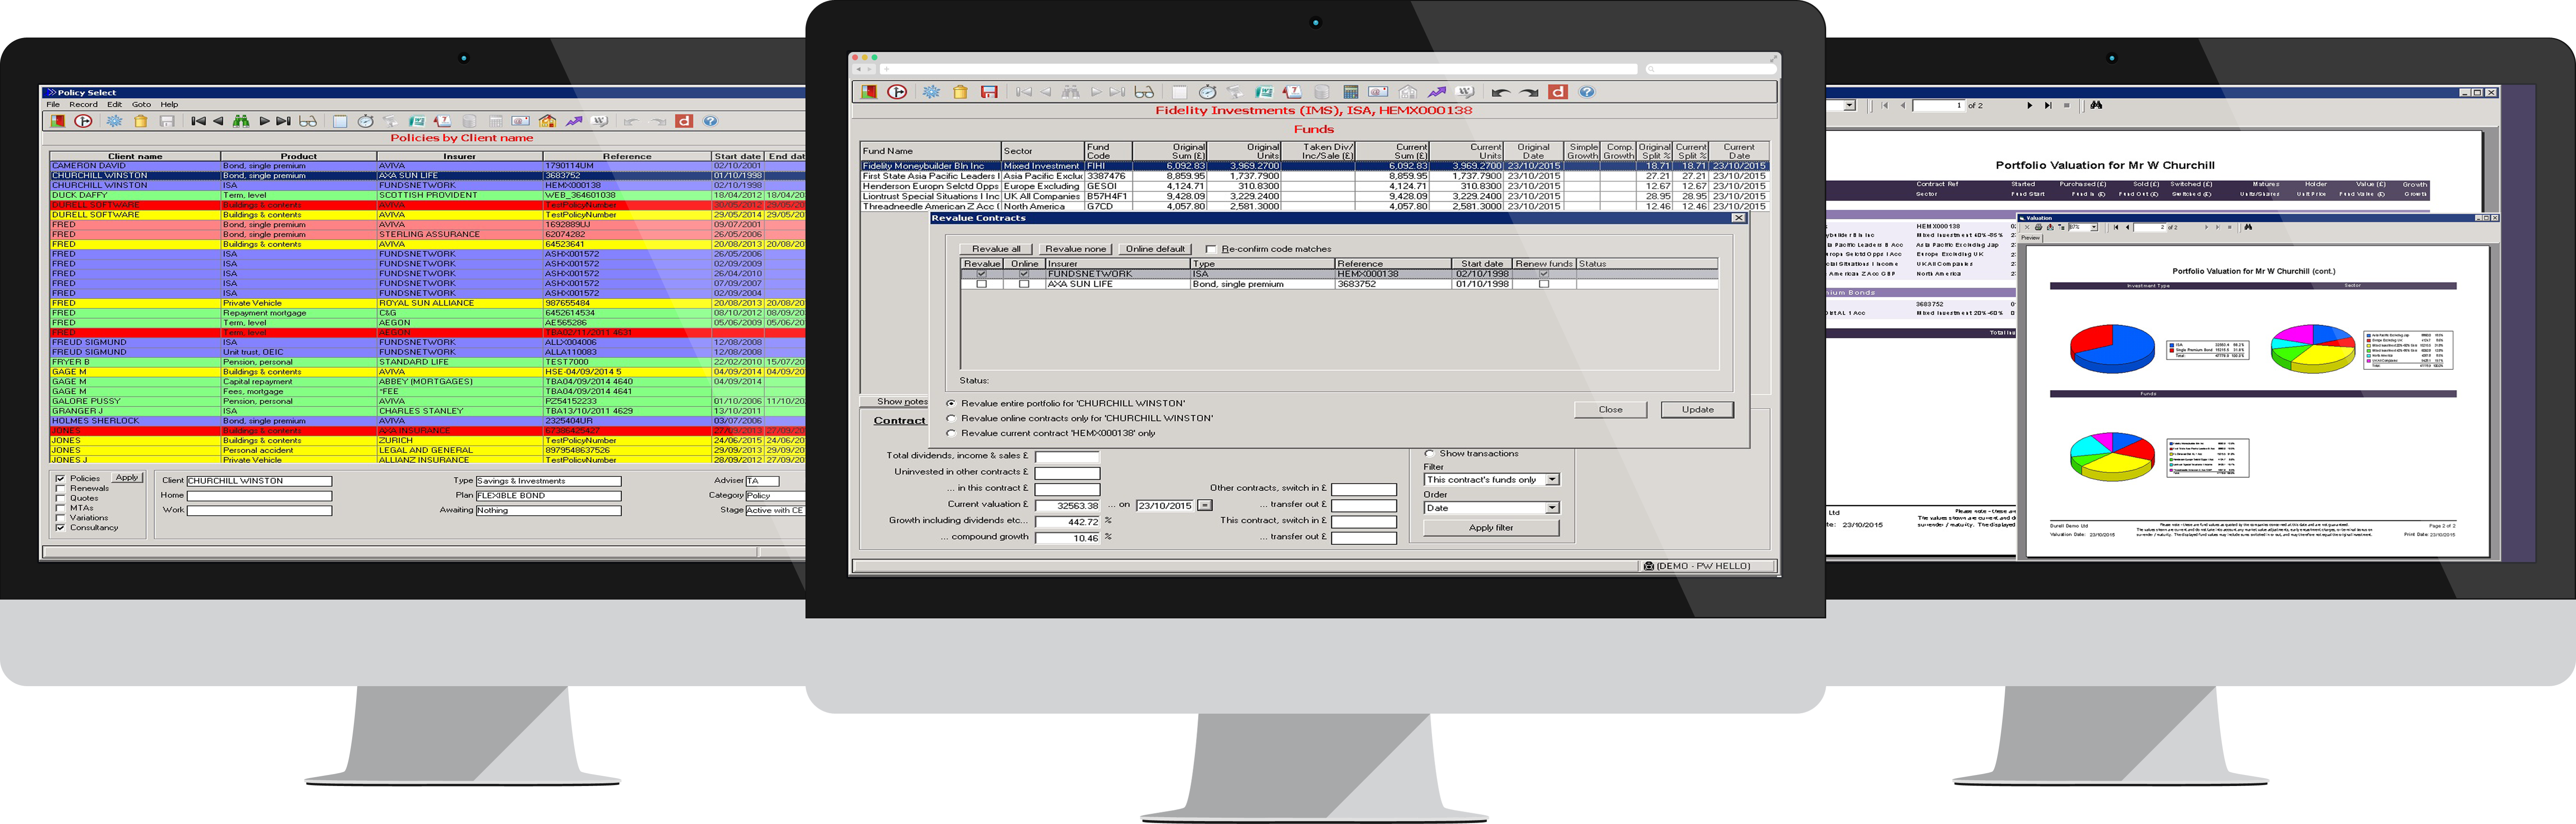Click the snowflake icon in Policy Select toolbar
This screenshot has width=2576, height=824.
point(115,121)
